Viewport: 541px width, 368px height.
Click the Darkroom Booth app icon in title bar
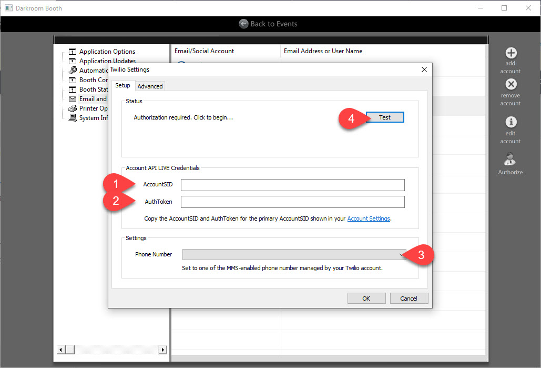pyautogui.click(x=8, y=8)
